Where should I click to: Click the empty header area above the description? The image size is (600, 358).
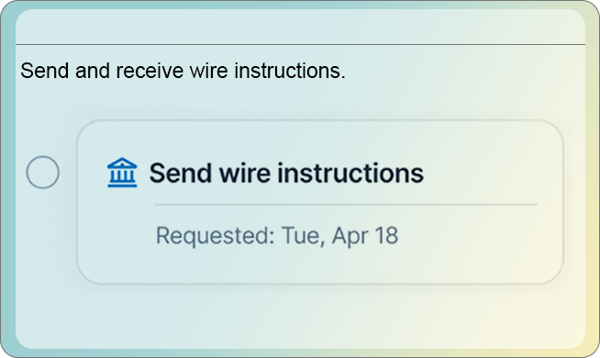(x=300, y=26)
